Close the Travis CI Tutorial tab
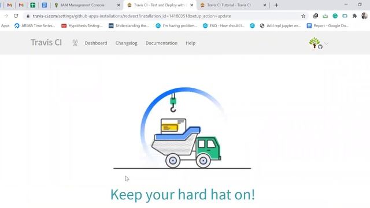Viewport: 370px width, 208px height. tap(265, 5)
